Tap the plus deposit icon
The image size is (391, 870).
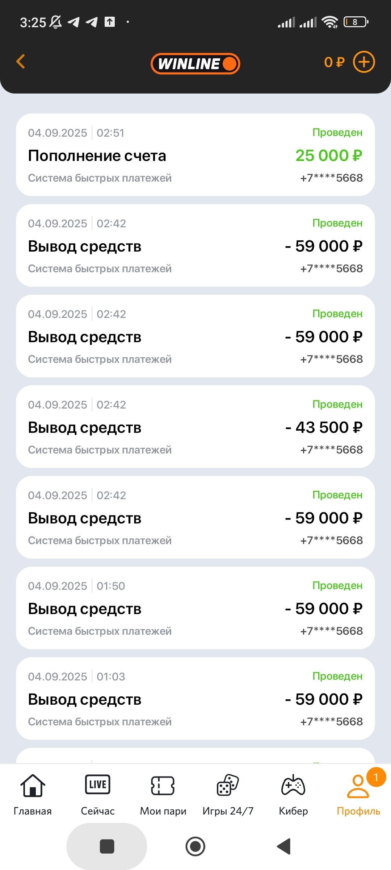(x=364, y=62)
